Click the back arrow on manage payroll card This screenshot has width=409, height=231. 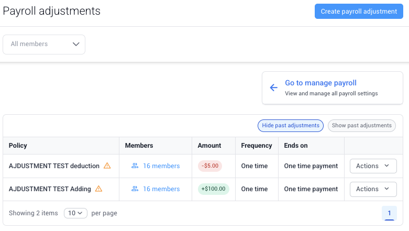(x=273, y=87)
